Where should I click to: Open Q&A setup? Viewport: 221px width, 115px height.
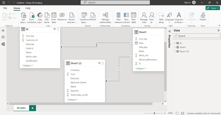coord(161,18)
